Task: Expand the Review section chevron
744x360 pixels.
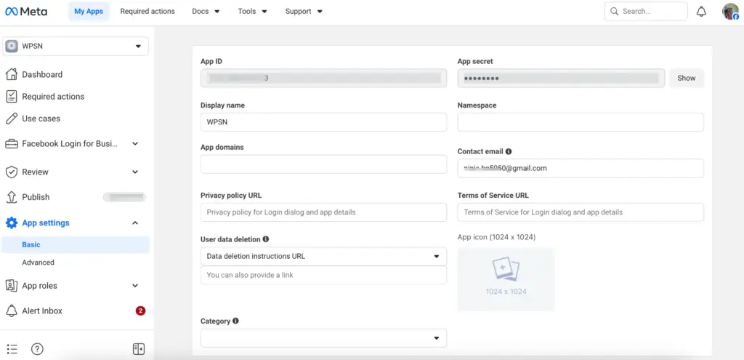Action: (135, 172)
